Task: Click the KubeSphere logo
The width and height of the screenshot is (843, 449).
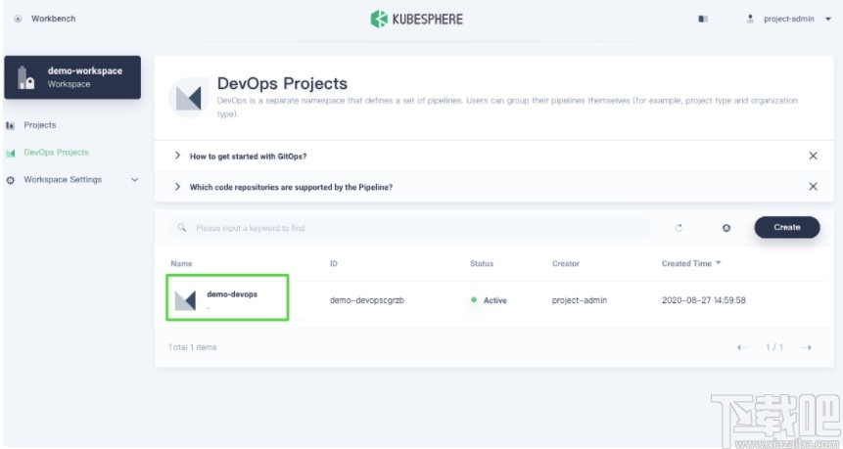Action: pos(416,19)
